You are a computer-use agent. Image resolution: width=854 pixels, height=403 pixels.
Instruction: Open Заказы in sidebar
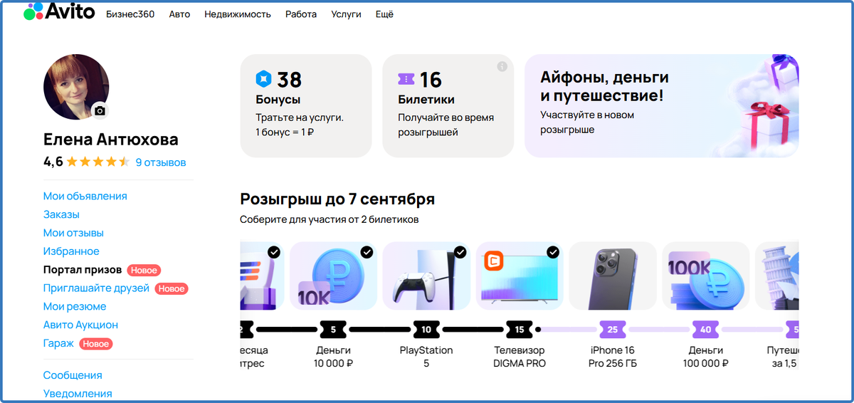tap(61, 214)
